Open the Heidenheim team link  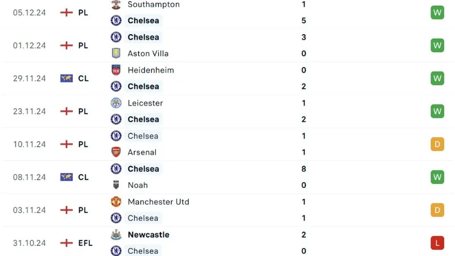click(x=151, y=70)
